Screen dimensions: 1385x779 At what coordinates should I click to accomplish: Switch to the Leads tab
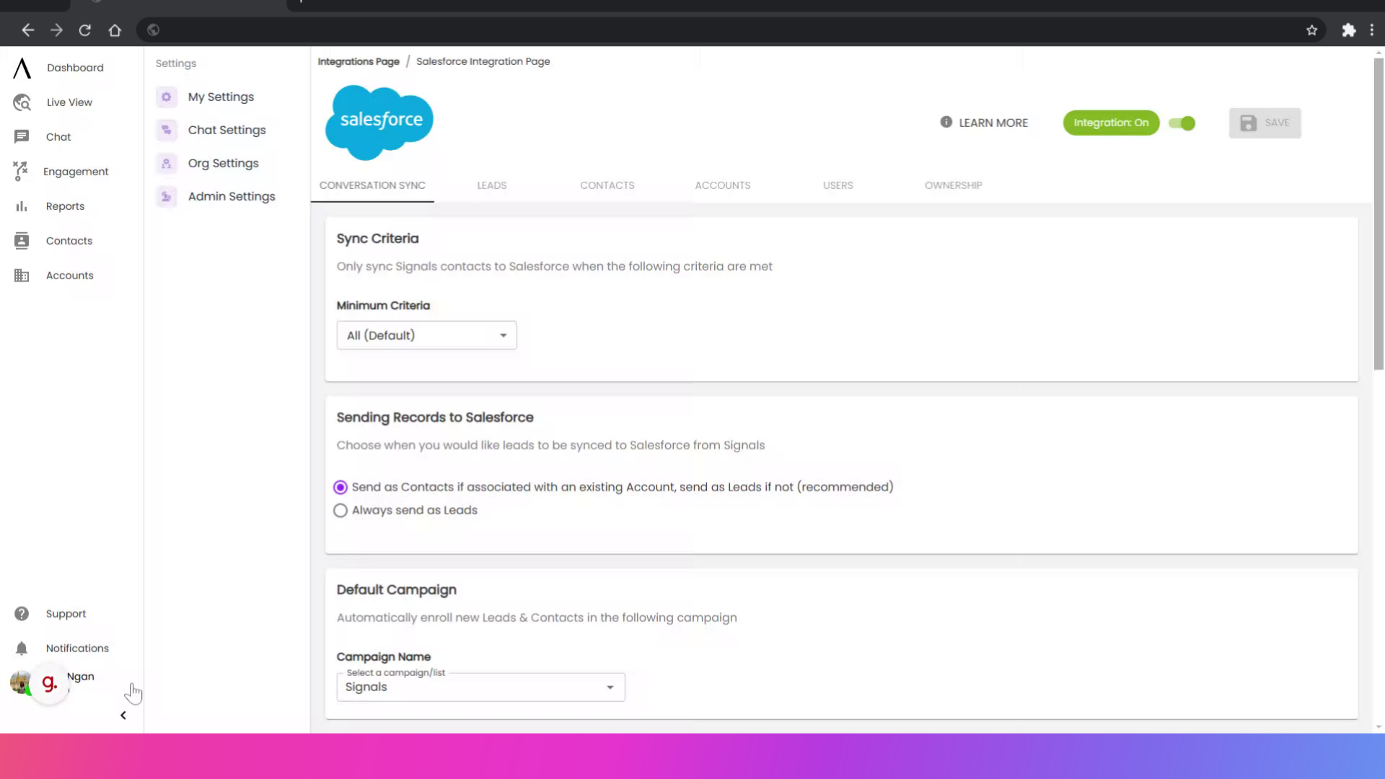tap(491, 185)
